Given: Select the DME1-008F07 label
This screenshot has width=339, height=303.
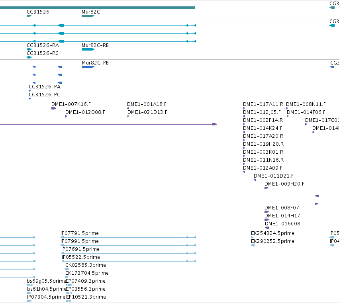Looking at the screenshot, I should (x=282, y=208).
